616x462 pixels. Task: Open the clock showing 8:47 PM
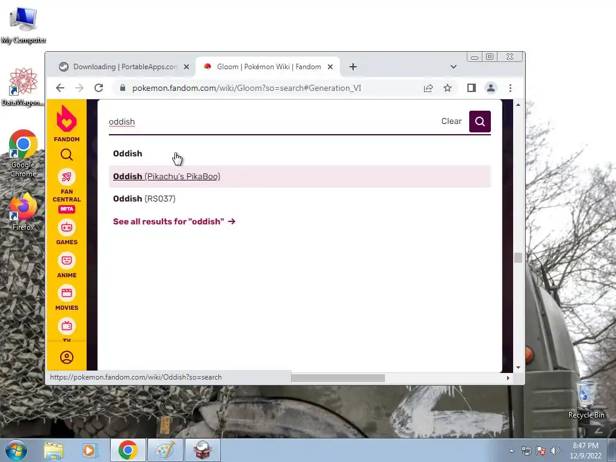coord(585,451)
